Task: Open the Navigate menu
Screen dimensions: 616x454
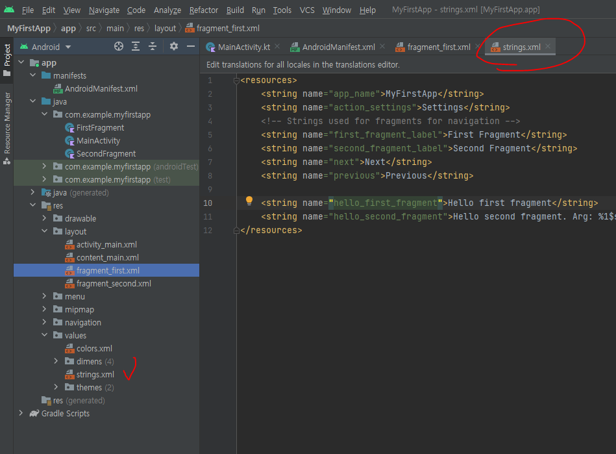Action: [x=104, y=10]
